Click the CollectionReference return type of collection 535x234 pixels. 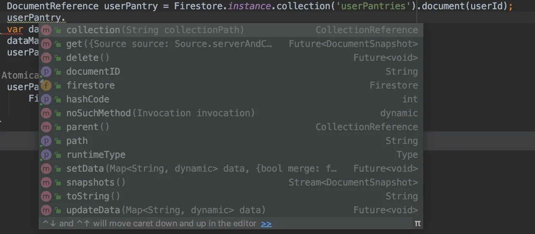click(367, 30)
